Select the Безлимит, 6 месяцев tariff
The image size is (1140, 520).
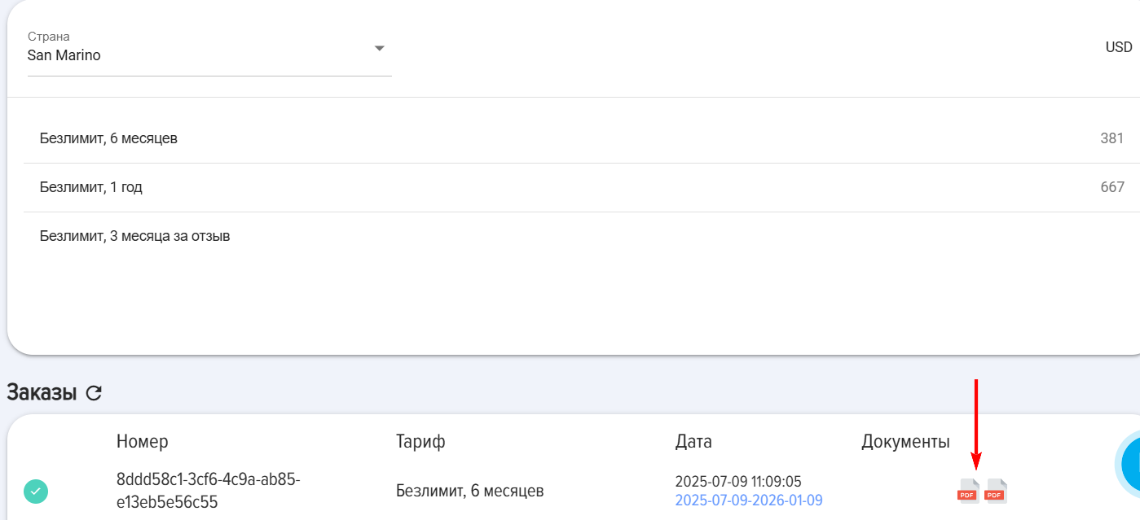pos(574,138)
